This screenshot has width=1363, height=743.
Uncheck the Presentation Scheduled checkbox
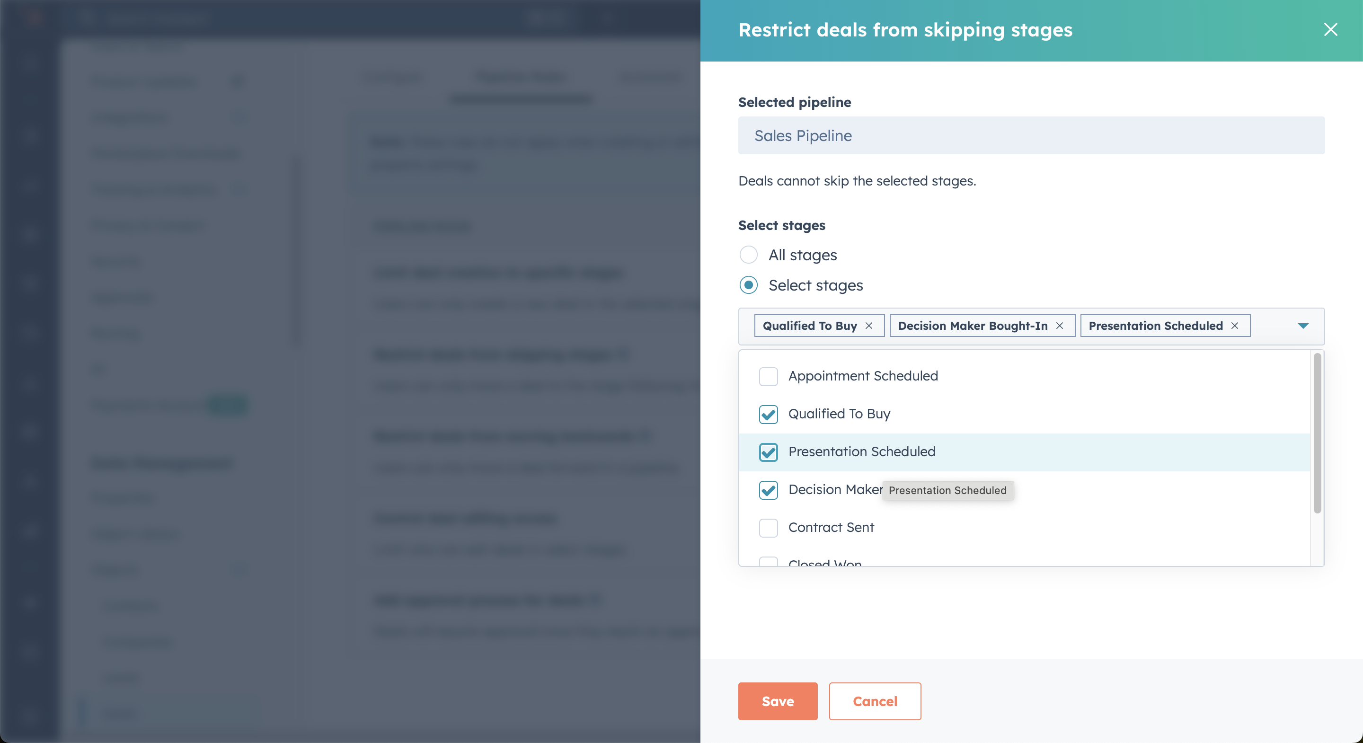pyautogui.click(x=768, y=452)
